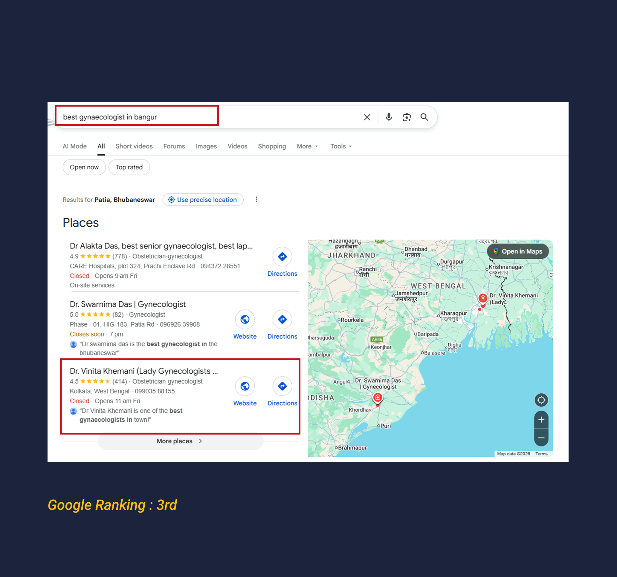Zoom out the map with minus button
Image resolution: width=617 pixels, height=577 pixels.
[541, 438]
